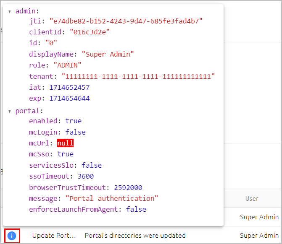This screenshot has width=282, height=244.
Task: Click the iat value 1714652457
Action: click(x=69, y=87)
